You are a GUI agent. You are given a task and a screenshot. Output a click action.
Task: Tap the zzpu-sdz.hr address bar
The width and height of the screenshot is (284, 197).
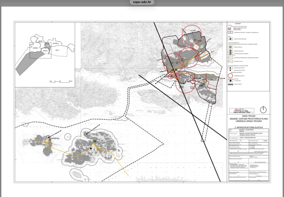point(142,3)
